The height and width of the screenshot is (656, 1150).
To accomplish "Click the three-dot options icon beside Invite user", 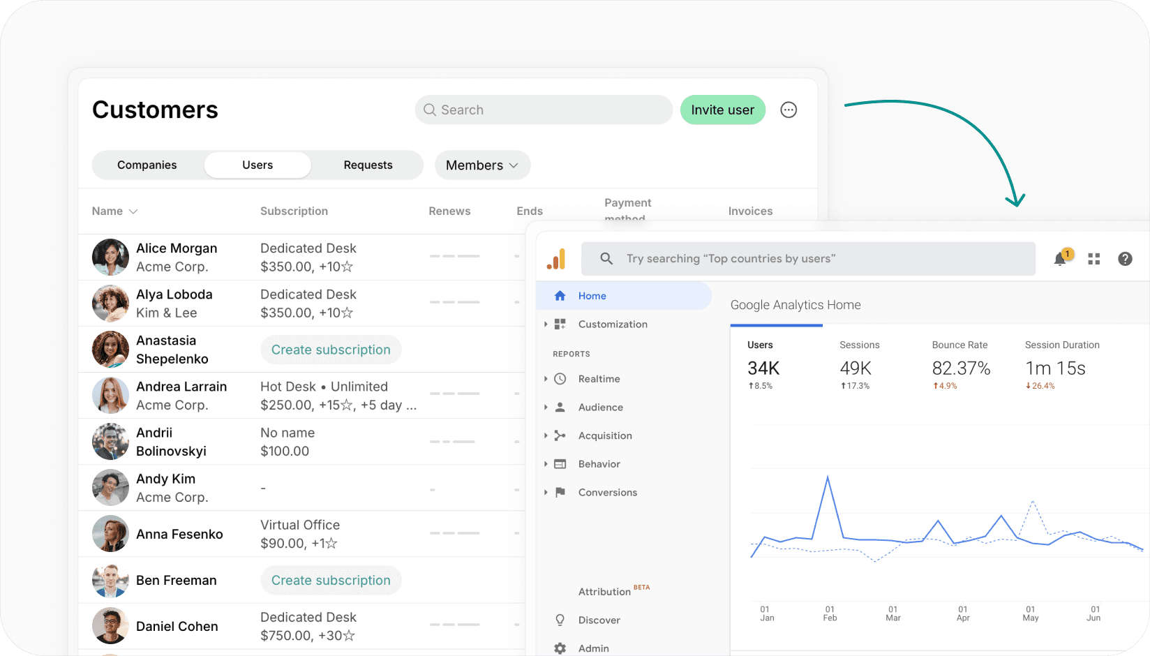I will click(x=788, y=110).
